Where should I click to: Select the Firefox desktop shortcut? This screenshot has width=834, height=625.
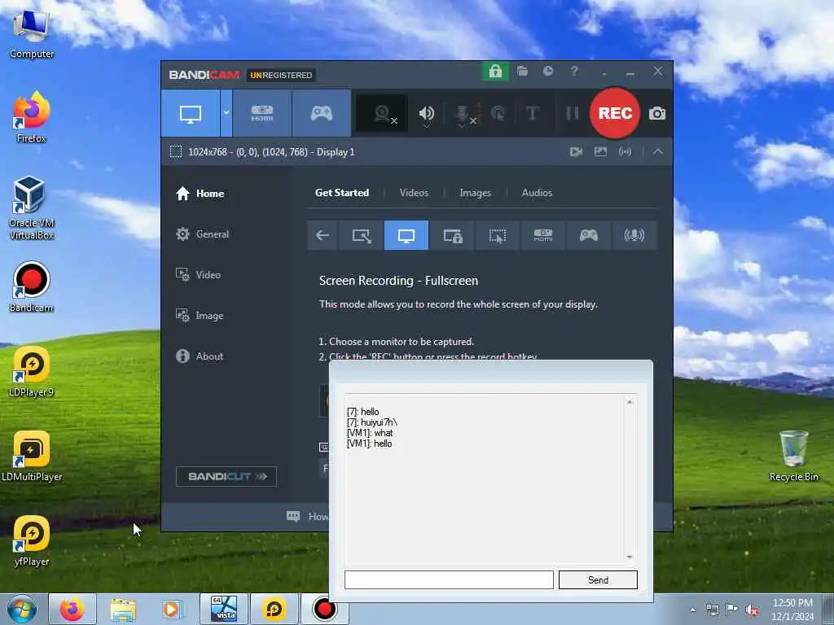click(x=32, y=117)
